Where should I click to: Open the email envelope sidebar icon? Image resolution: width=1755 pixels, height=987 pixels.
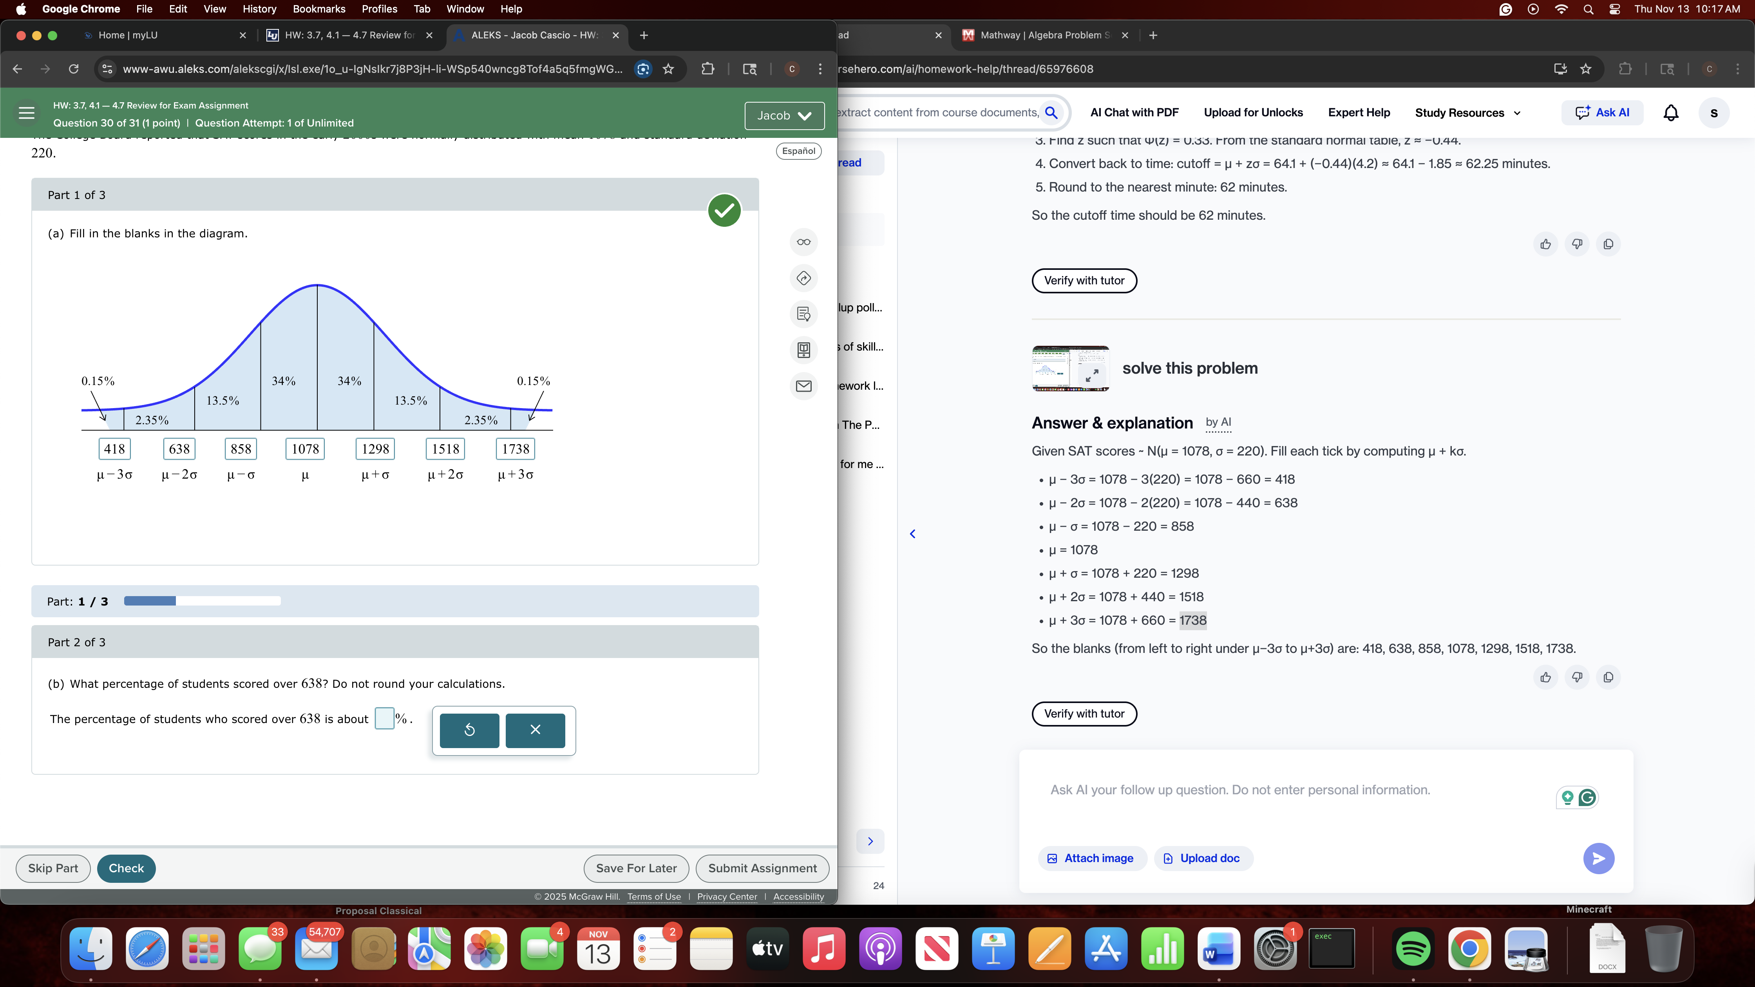coord(804,386)
